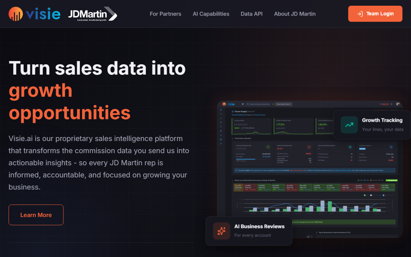This screenshot has height=257, width=411.
Task: Go to the Data API page
Action: [x=252, y=14]
